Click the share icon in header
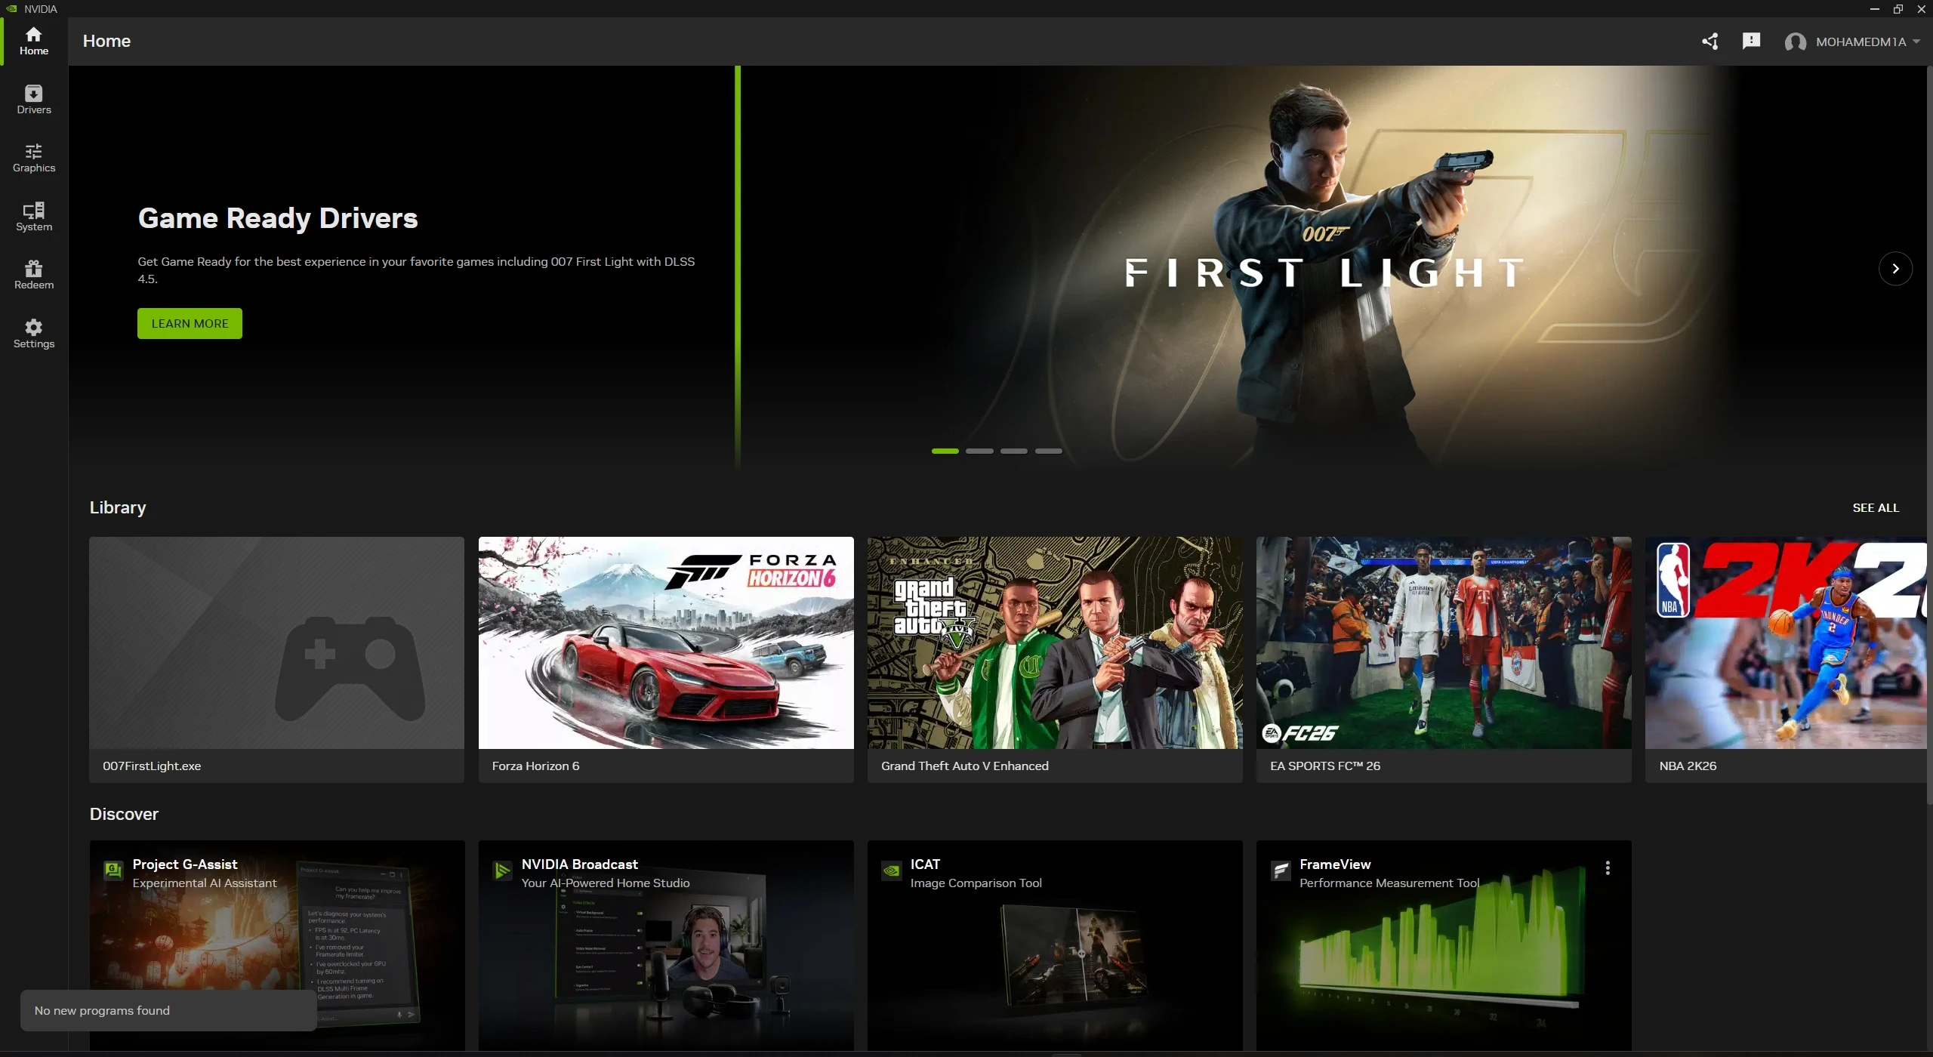 [1710, 42]
